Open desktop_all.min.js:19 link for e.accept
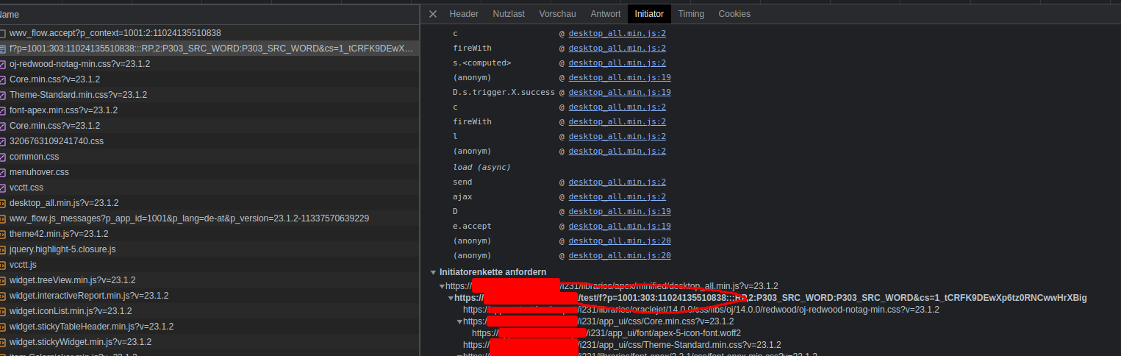Image resolution: width=1121 pixels, height=356 pixels. point(619,226)
